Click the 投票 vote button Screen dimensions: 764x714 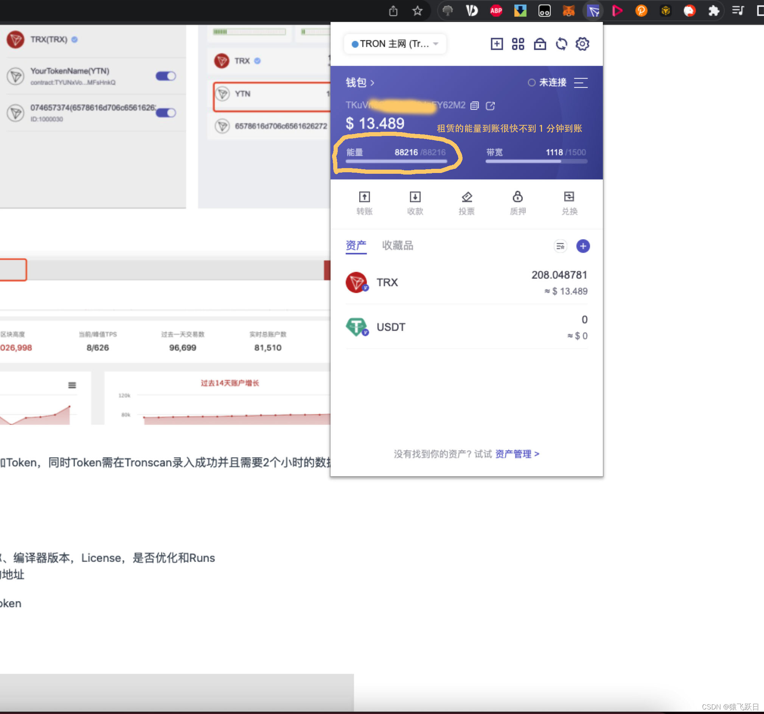click(467, 203)
